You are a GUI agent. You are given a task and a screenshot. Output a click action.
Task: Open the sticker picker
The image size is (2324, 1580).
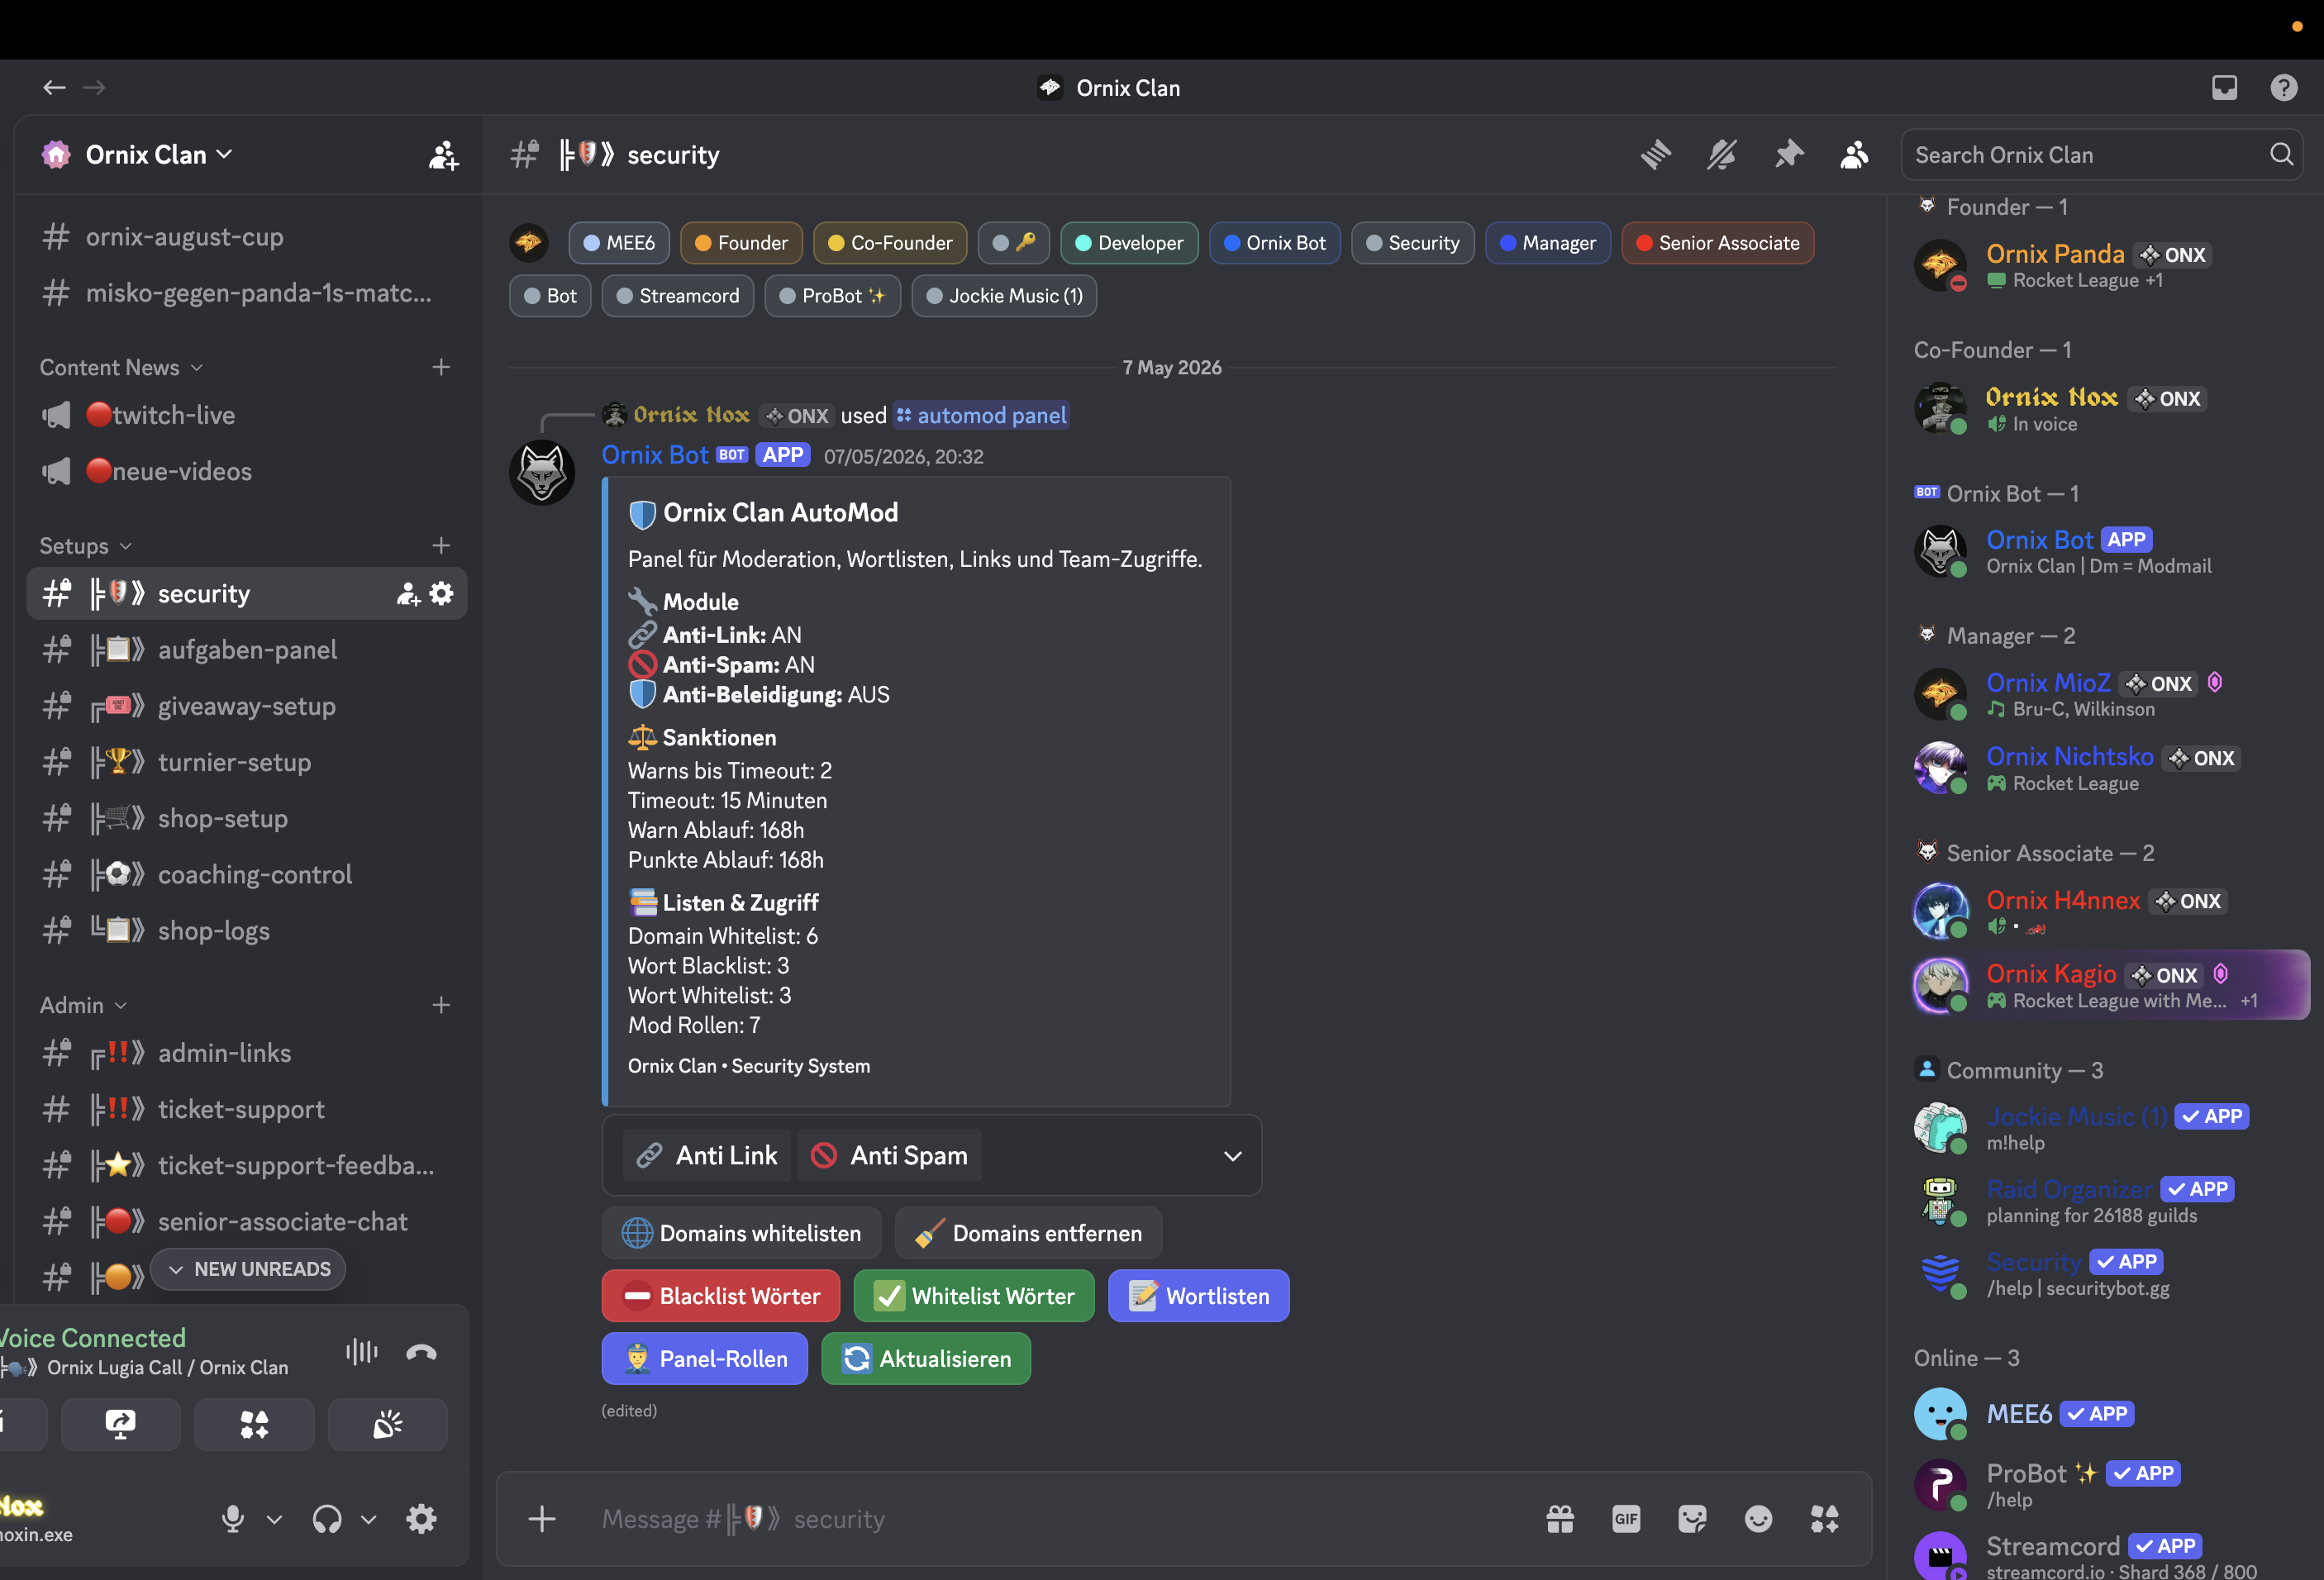(1692, 1519)
